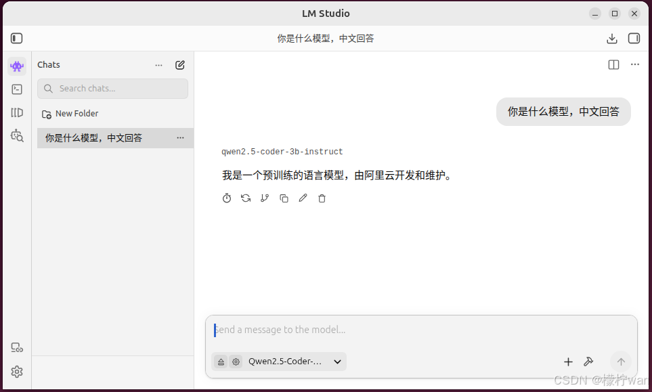Click the conversation title in the top bar
The image size is (652, 392).
point(326,39)
